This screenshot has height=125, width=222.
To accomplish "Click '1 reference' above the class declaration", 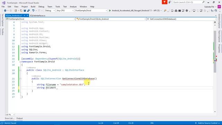I will pos(31,68).
